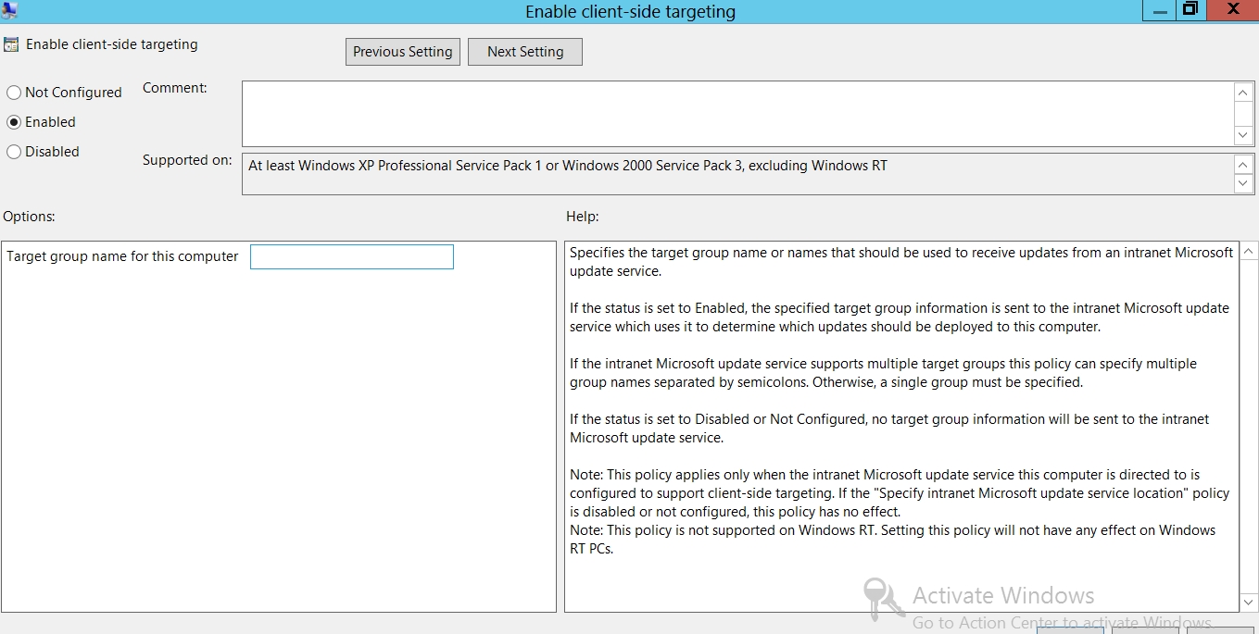This screenshot has width=1259, height=634.
Task: Minimize the Enable client-side targeting window
Action: 1157,10
